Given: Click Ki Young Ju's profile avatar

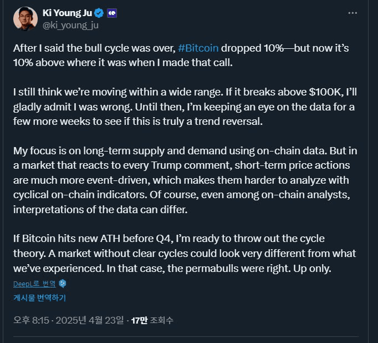Looking at the screenshot, I should point(25,18).
